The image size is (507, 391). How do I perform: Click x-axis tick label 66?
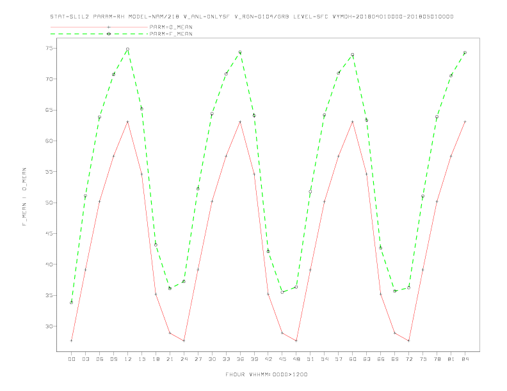381,359
